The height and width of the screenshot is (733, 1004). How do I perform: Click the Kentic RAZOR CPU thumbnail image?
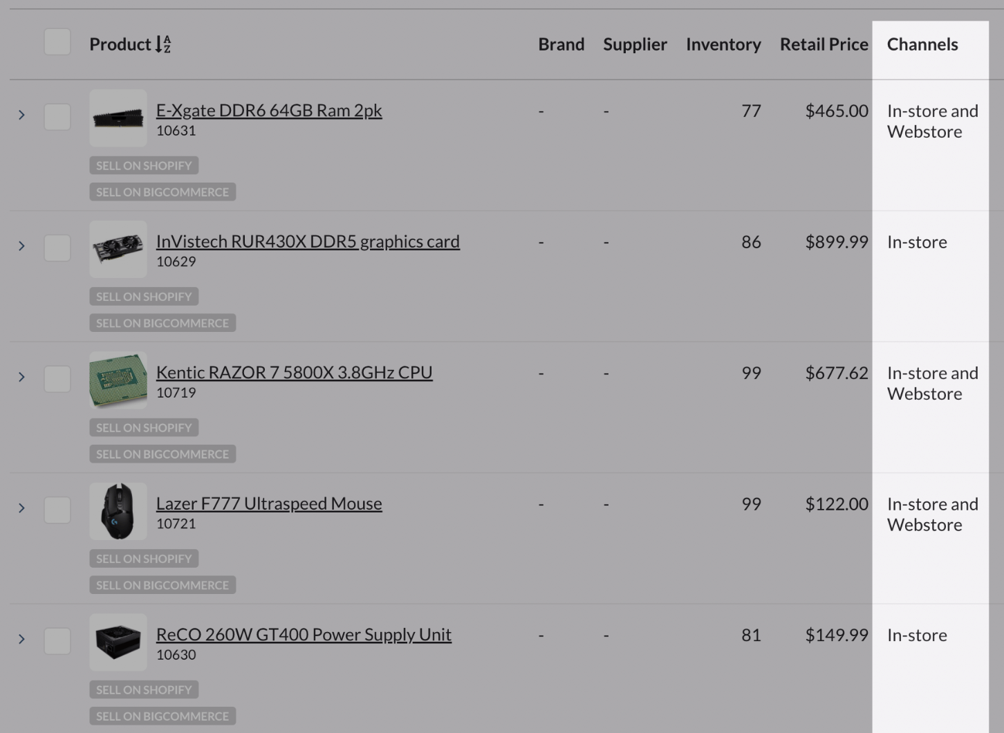click(x=118, y=380)
